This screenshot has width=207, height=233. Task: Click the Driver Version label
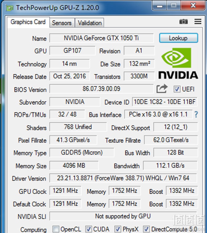tap(29, 179)
